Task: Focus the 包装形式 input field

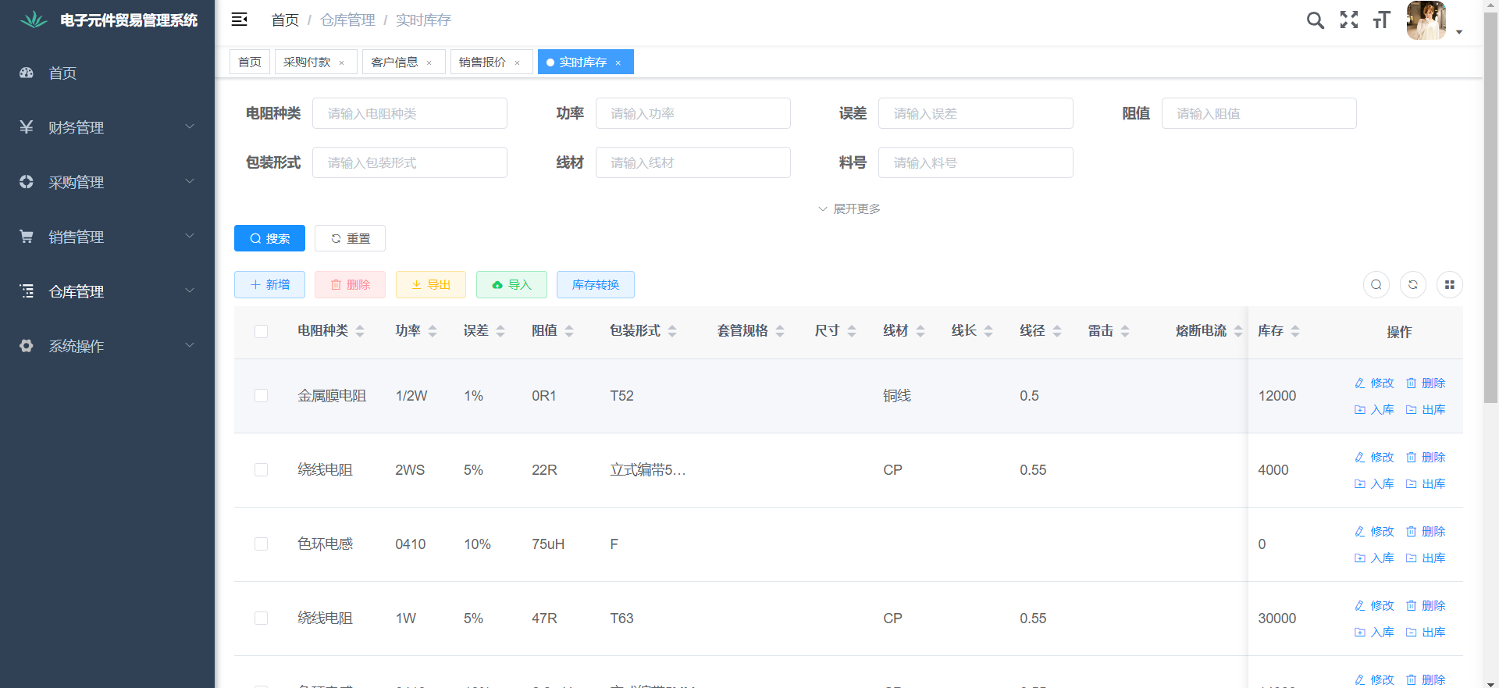Action: [x=410, y=162]
